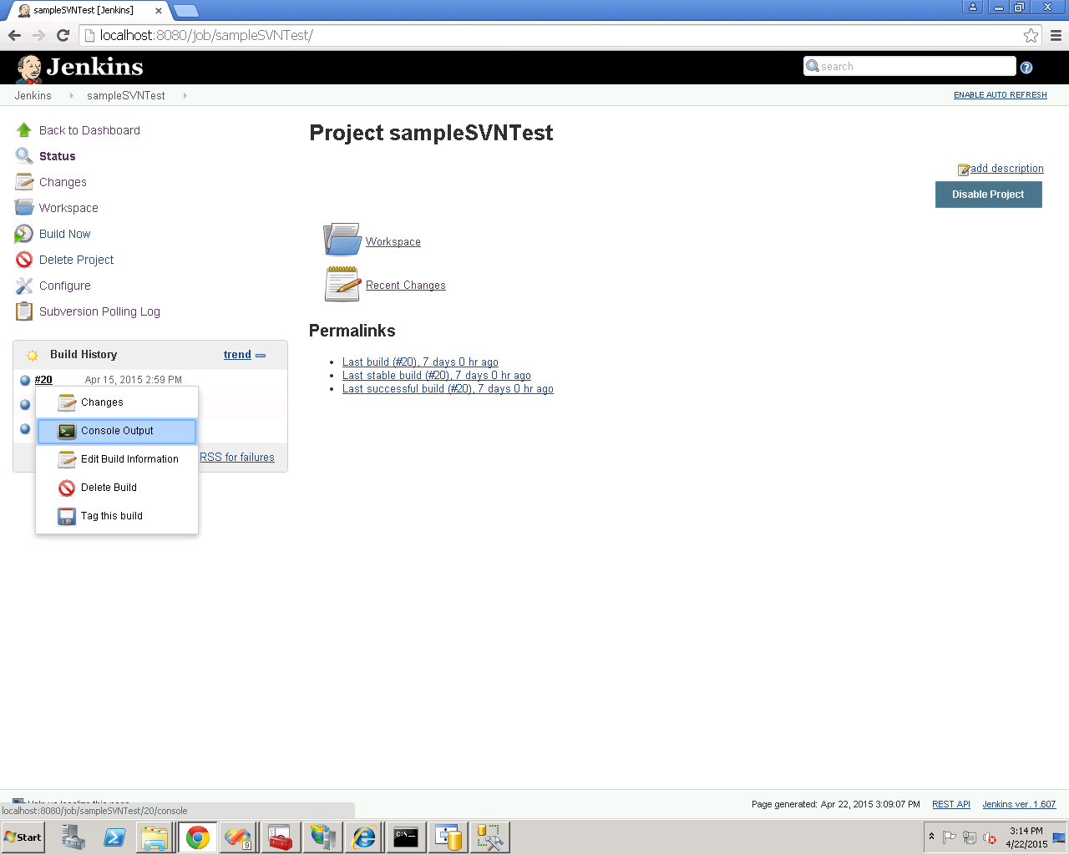Open Last stable build (#20) permalink
This screenshot has height=855, width=1069.
437,376
